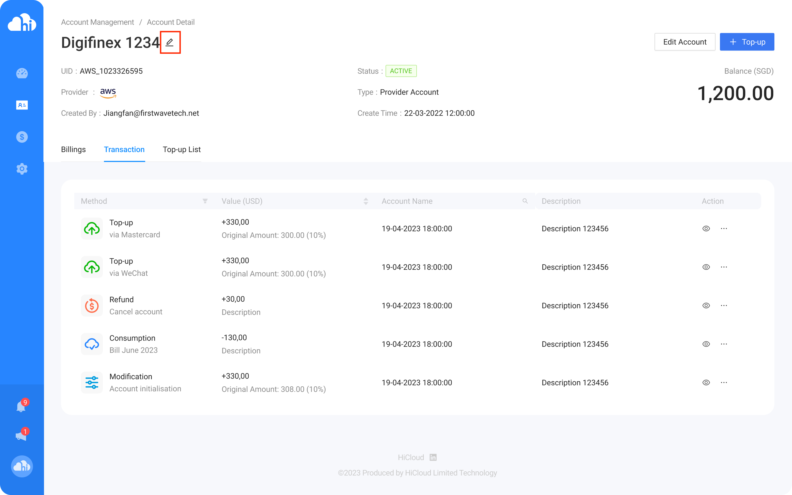Viewport: 792px width, 495px height.
Task: Select the Transaction tab
Action: pyautogui.click(x=124, y=150)
